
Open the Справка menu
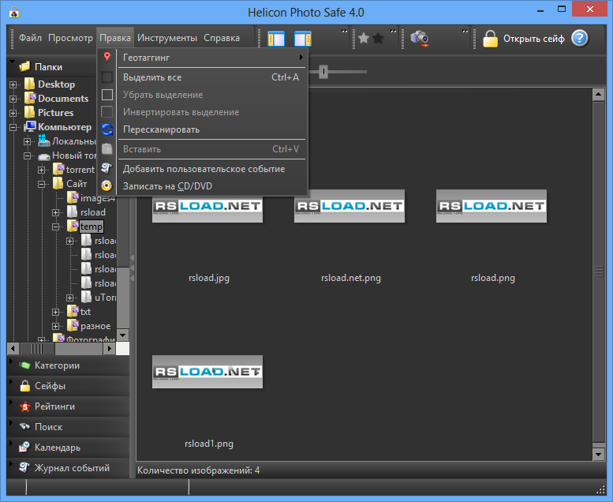[222, 38]
